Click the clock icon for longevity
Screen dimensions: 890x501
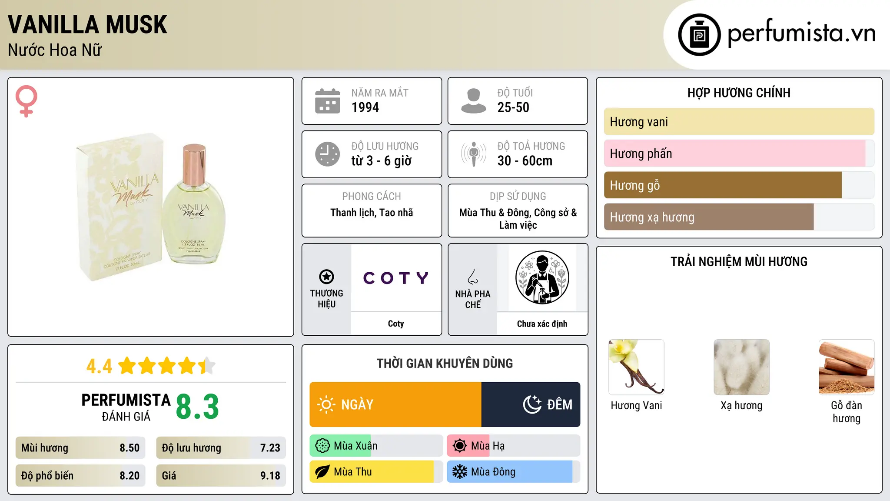(328, 154)
